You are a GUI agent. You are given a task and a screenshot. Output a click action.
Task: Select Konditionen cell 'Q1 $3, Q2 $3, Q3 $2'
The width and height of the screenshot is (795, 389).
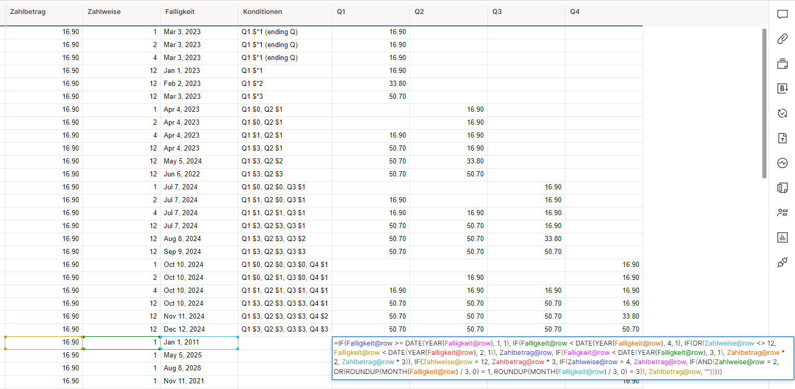(x=285, y=238)
